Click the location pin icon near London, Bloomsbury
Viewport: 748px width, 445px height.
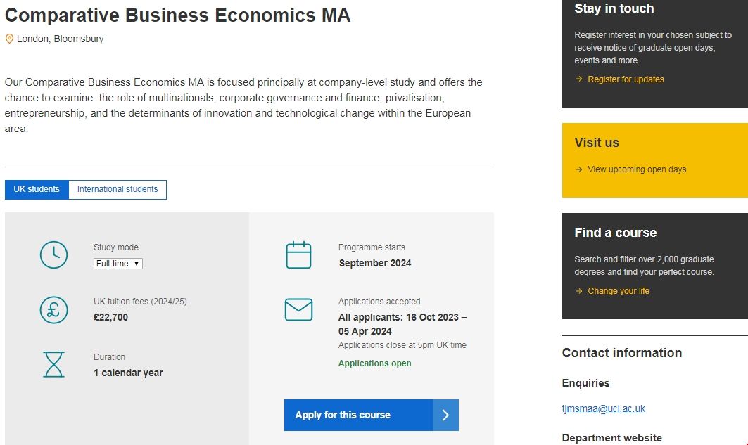click(9, 39)
